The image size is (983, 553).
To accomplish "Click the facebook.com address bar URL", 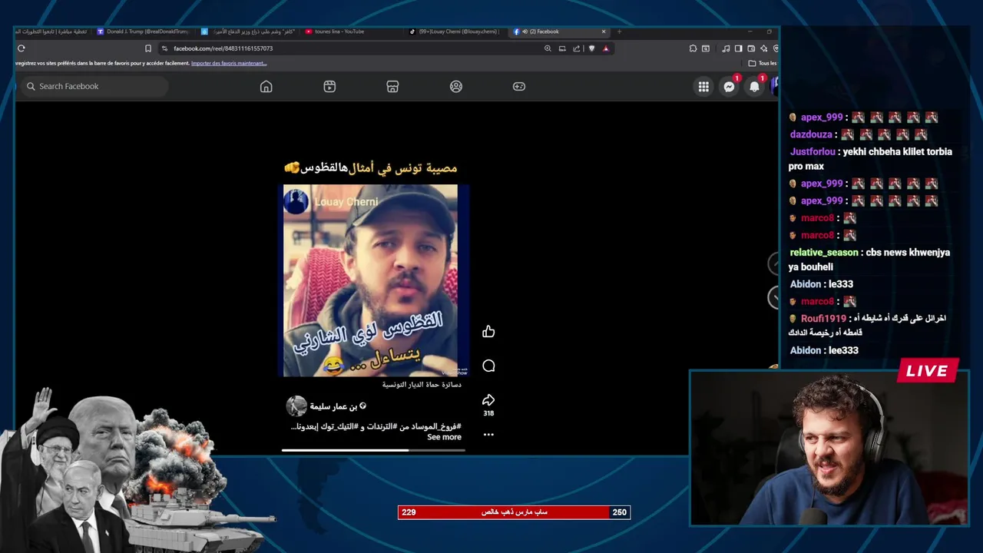I will (x=223, y=48).
